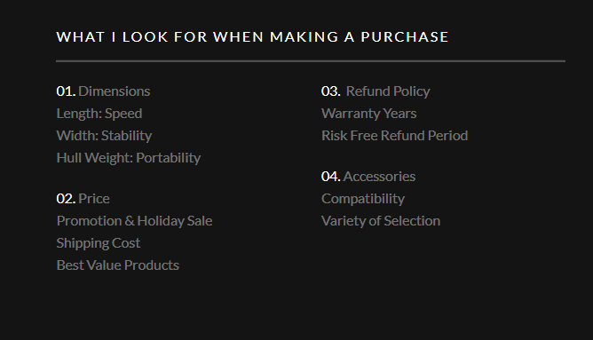Viewport: 593px width, 340px height.
Task: Open the Refund Policy heading
Action: pos(388,91)
